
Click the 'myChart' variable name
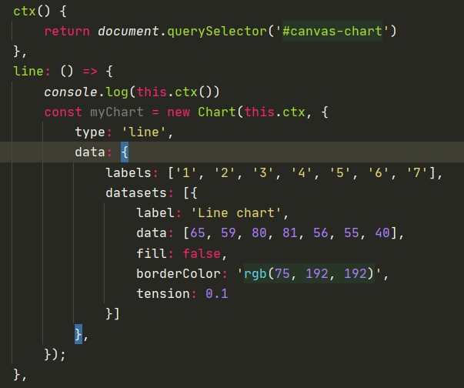pyautogui.click(x=117, y=112)
